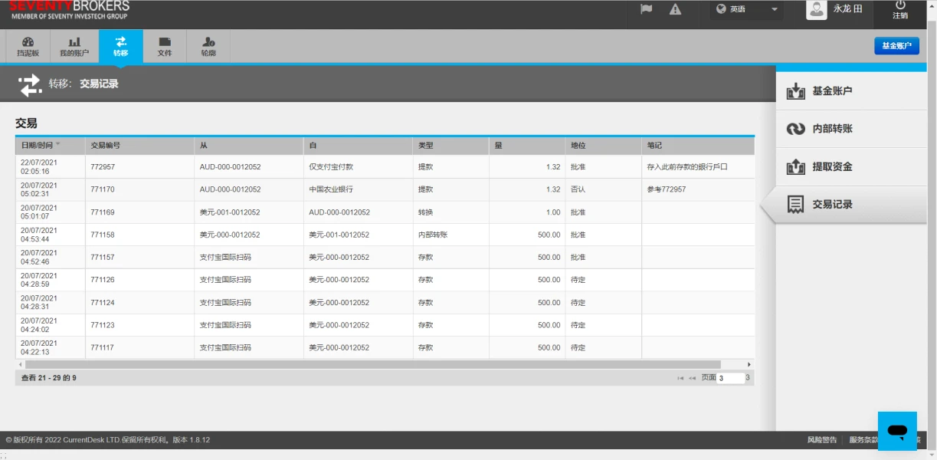Open the 挡泥板 dashboard icon tab
The image size is (937, 460).
tap(28, 47)
